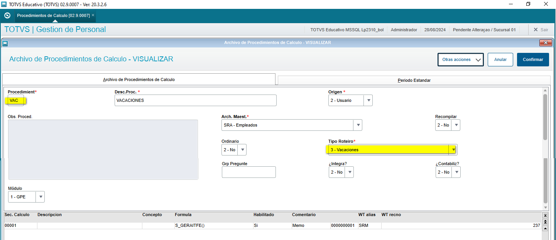Click the 237 recno cell
This screenshot has width=556, height=240.
point(461,226)
